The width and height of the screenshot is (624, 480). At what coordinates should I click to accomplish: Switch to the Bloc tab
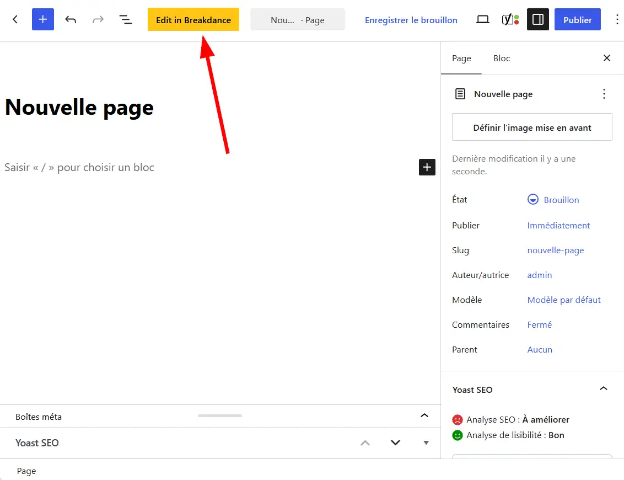pos(502,58)
